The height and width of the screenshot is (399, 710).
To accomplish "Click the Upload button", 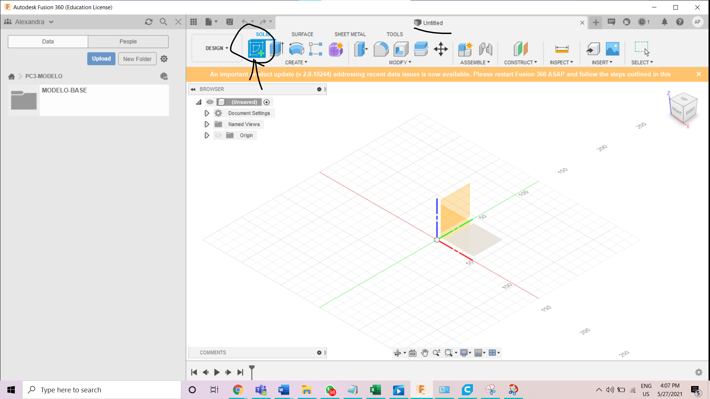I will point(101,59).
